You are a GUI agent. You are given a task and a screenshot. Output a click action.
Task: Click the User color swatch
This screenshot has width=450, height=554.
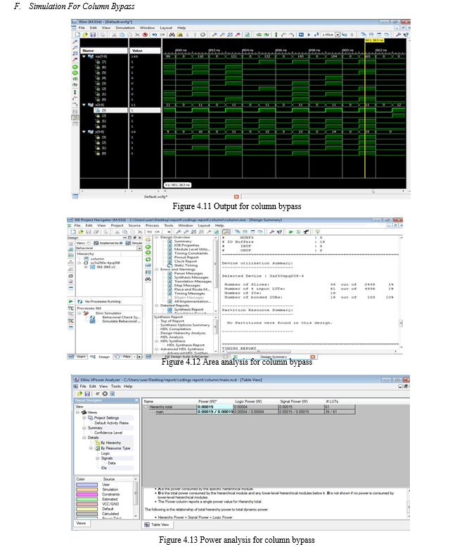(x=86, y=485)
